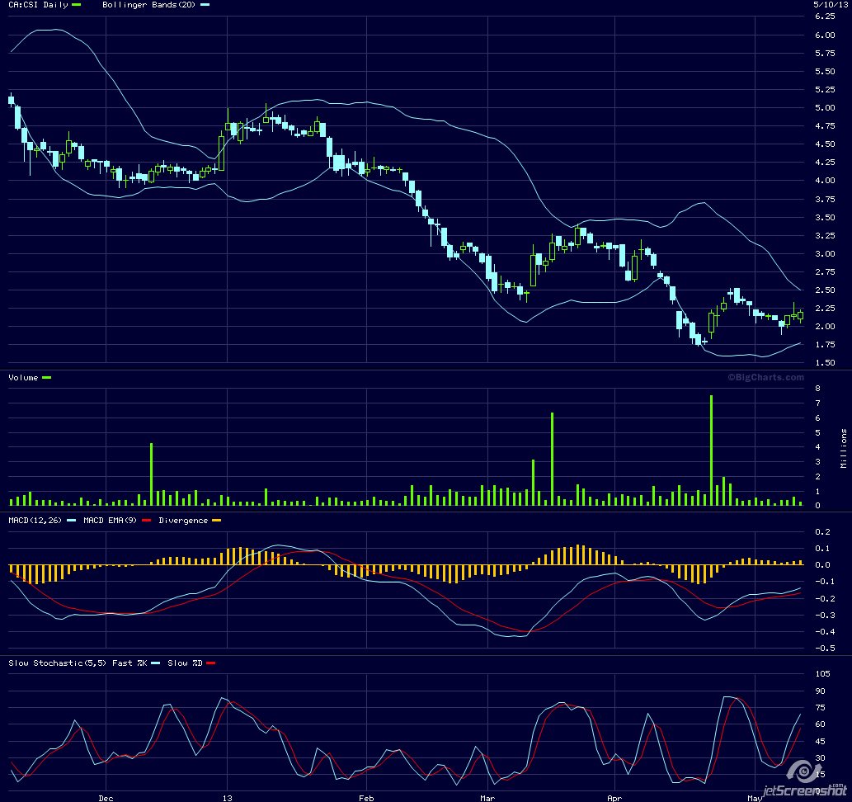Viewport: 852px width, 802px height.
Task: Open the BigCharts.com watermark link
Action: pyautogui.click(x=765, y=377)
